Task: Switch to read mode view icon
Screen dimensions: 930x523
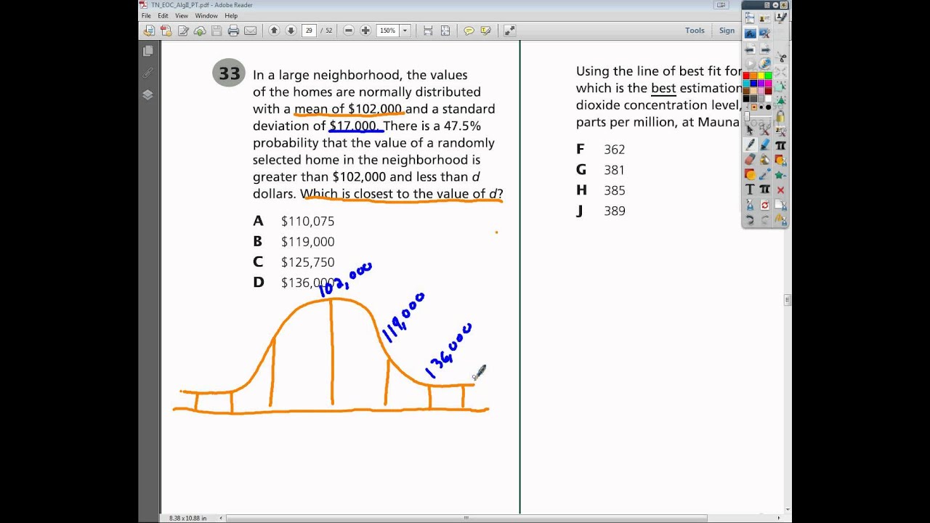Action: click(x=509, y=31)
